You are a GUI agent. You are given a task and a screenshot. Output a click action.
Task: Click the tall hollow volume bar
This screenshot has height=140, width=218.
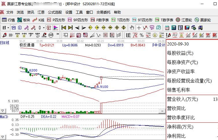(101, 108)
